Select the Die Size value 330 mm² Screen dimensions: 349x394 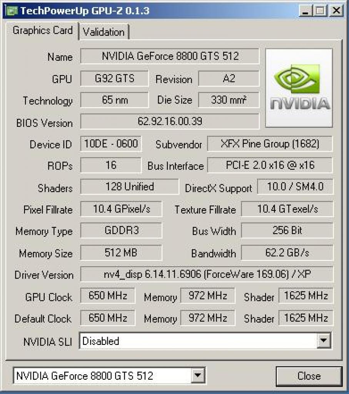coord(229,100)
